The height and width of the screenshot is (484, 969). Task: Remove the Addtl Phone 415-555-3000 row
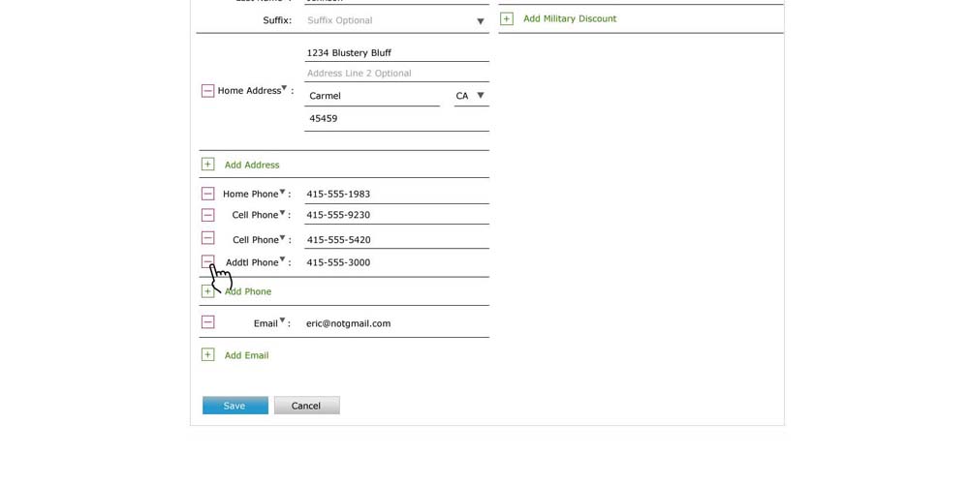[207, 261]
